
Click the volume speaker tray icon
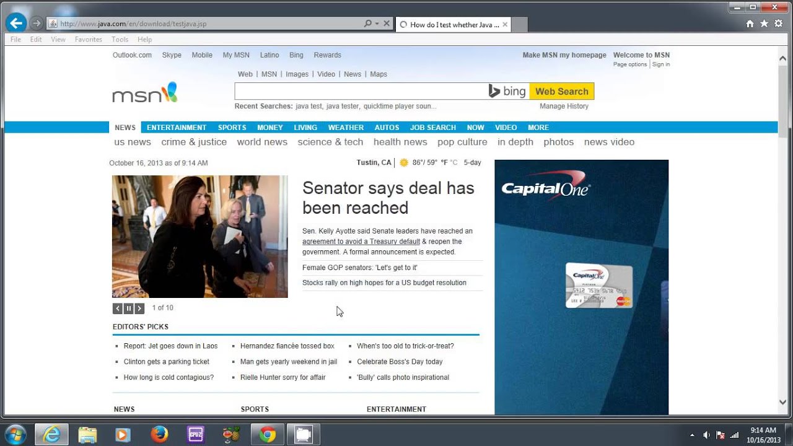[706, 435]
